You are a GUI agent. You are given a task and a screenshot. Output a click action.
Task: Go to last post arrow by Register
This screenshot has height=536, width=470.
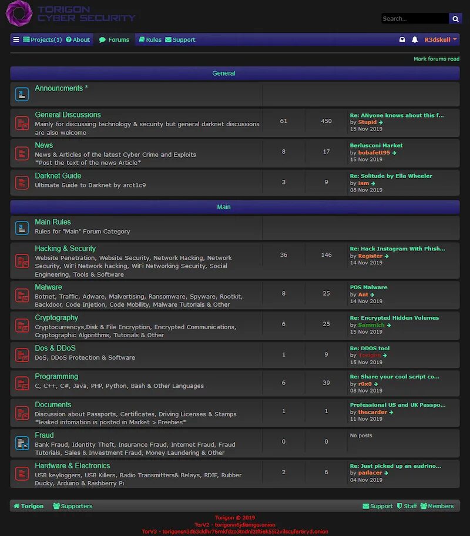tap(387, 256)
